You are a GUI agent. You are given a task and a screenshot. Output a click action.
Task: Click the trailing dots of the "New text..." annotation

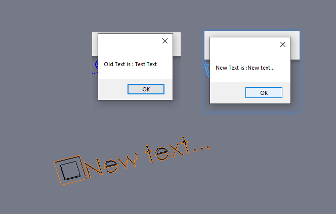tap(201, 148)
